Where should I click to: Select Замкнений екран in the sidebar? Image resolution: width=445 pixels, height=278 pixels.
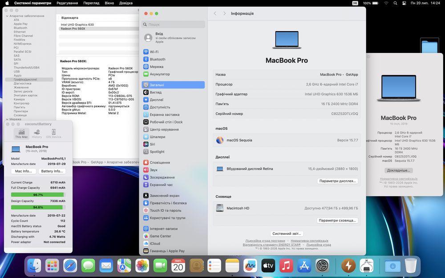click(x=173, y=195)
